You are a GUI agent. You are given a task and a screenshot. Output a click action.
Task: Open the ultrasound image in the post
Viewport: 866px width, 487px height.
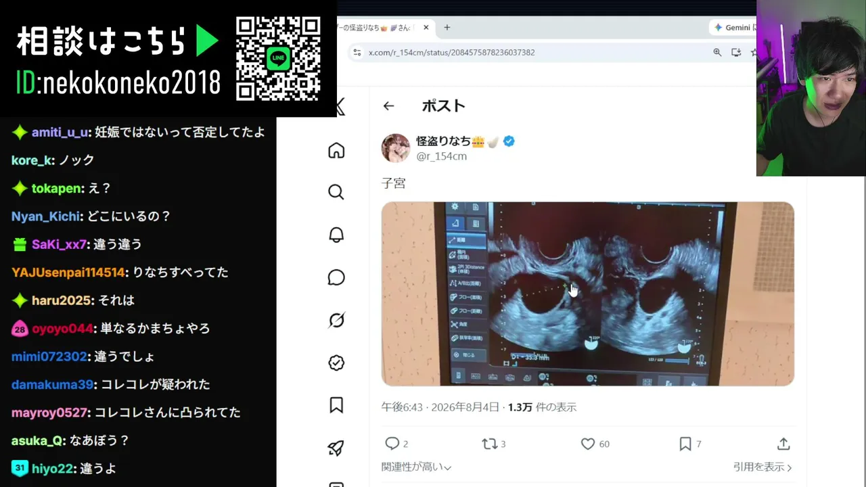click(x=588, y=294)
